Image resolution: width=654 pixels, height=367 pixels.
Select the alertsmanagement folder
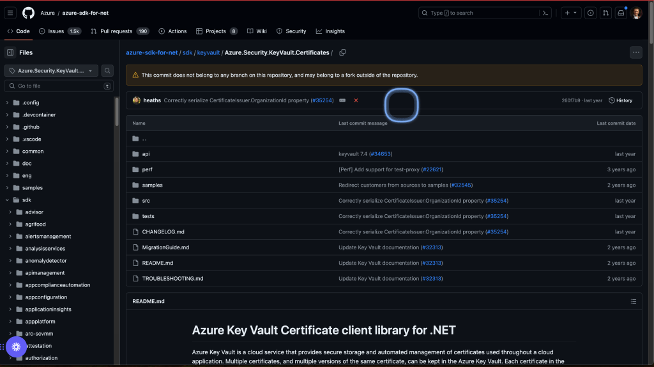pos(48,237)
